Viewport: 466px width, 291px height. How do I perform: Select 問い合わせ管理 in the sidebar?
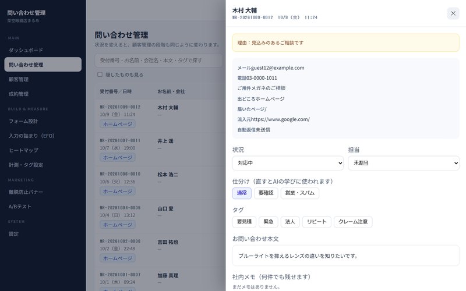[x=43, y=65]
